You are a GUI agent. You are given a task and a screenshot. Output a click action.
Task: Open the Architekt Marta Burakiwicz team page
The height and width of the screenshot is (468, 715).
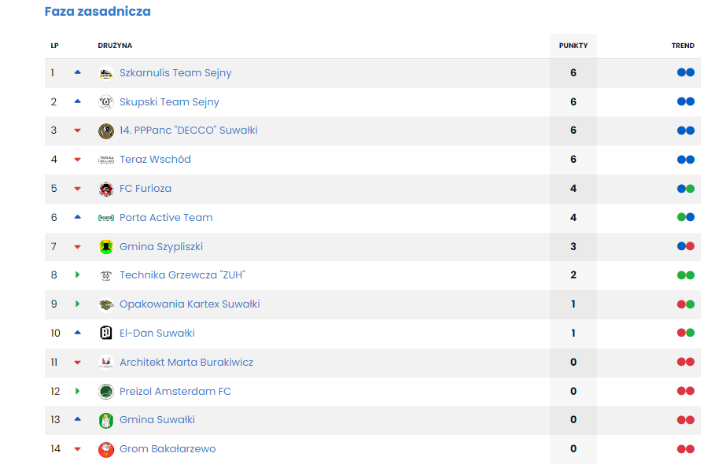pyautogui.click(x=186, y=363)
